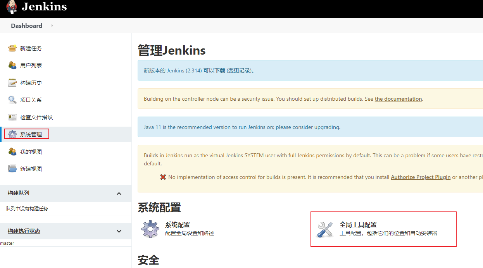Image resolution: width=483 pixels, height=268 pixels.
Task: Open the 构建历史 sidebar entry
Action: (x=31, y=83)
